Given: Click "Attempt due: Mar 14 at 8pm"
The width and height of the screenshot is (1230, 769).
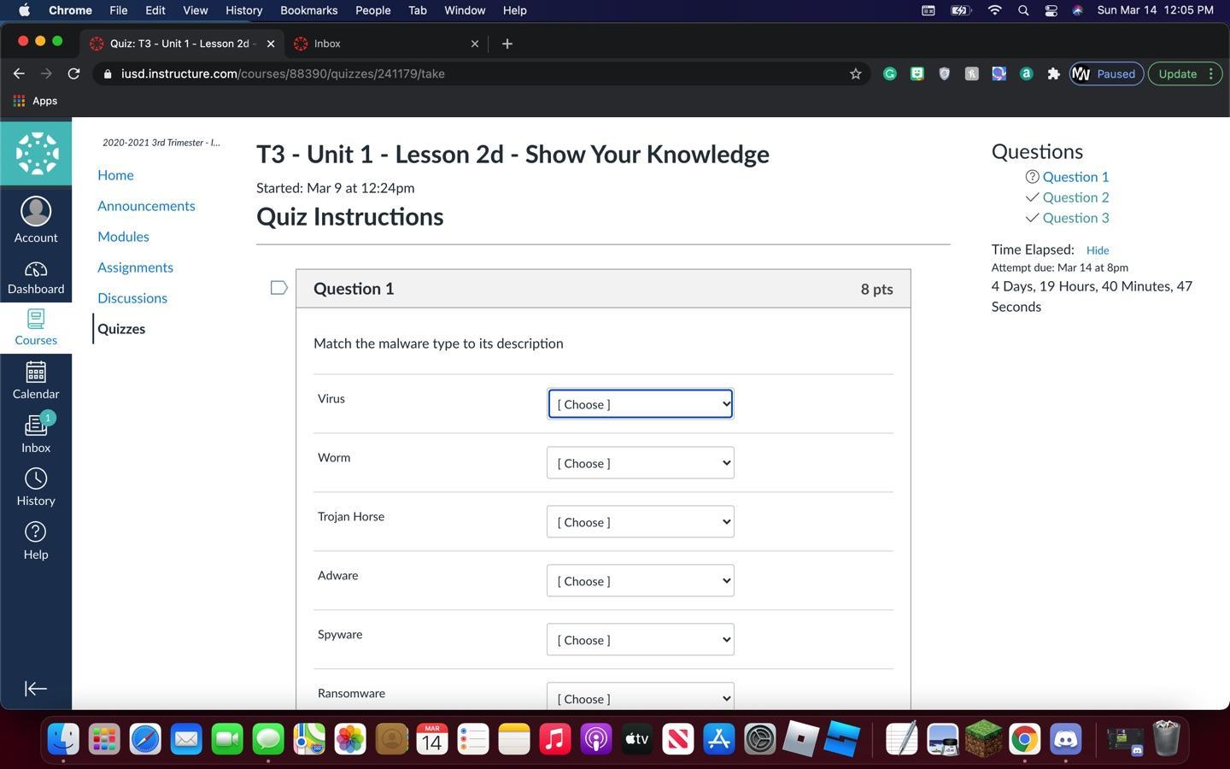Looking at the screenshot, I should click(x=1059, y=267).
